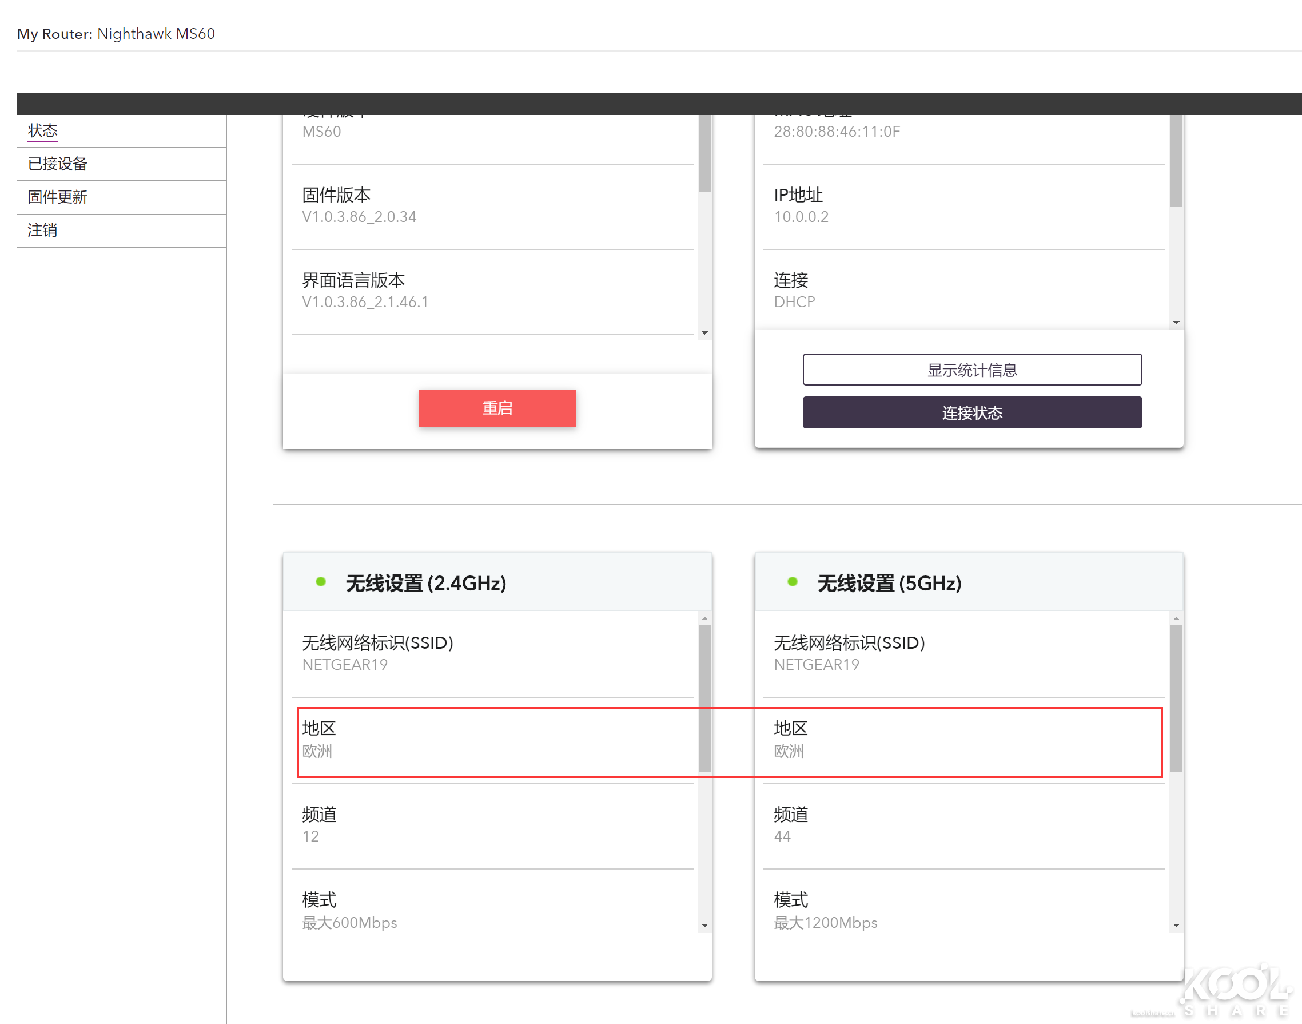Click the My Router: Nighthawk MS60 title
1302x1024 pixels.
pos(116,34)
